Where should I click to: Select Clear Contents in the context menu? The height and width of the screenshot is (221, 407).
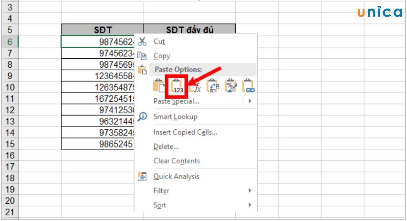pos(177,161)
